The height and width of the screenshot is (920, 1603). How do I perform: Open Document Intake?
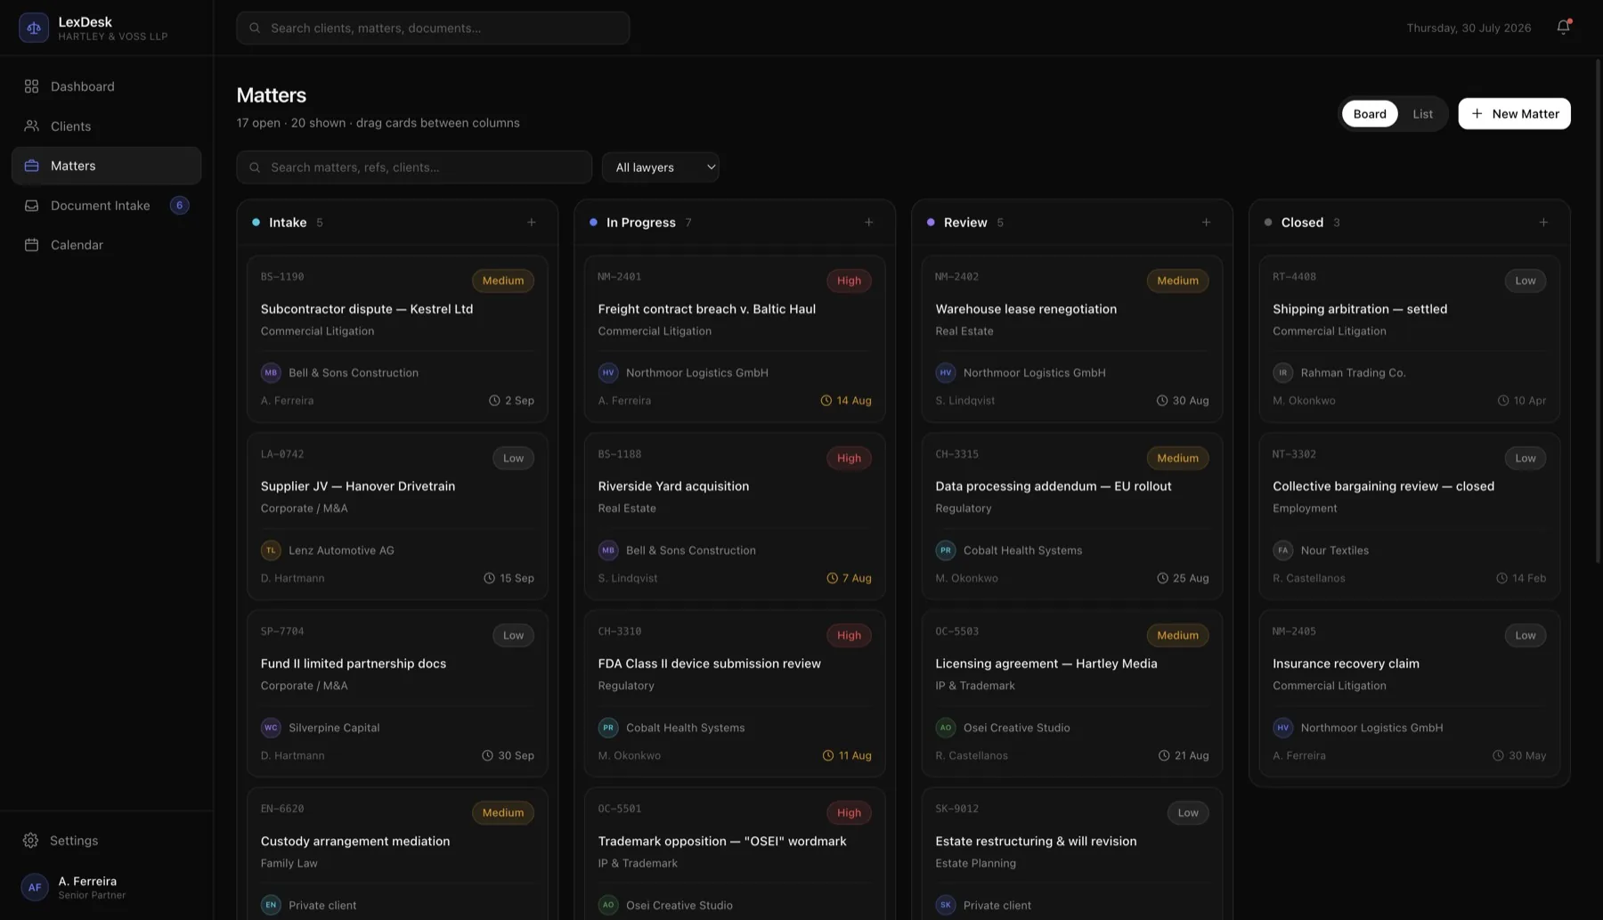click(x=106, y=206)
